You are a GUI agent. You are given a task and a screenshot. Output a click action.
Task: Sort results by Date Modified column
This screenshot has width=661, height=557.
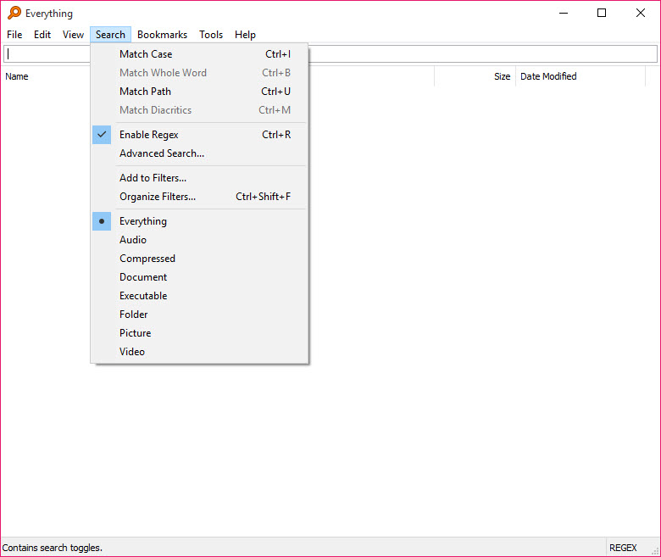[580, 76]
